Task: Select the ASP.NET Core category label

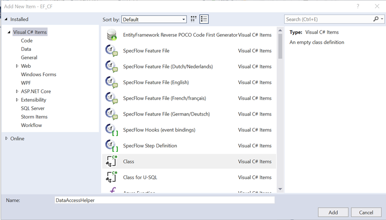Action: pyautogui.click(x=36, y=91)
